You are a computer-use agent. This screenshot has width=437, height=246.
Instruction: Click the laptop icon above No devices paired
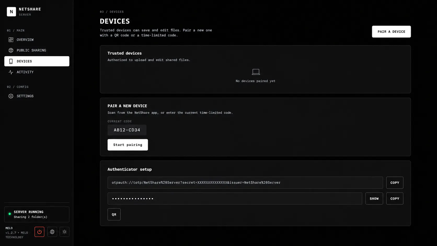[256, 72]
